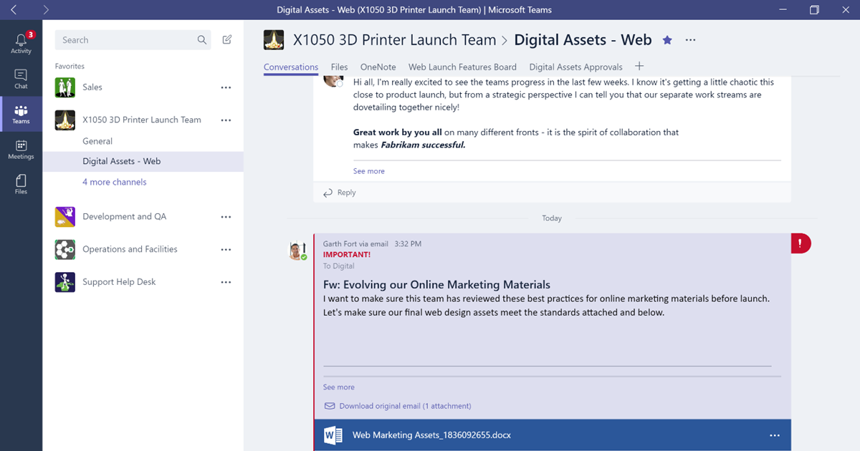The height and width of the screenshot is (451, 860).
Task: Click the navigate back arrow
Action: point(14,10)
